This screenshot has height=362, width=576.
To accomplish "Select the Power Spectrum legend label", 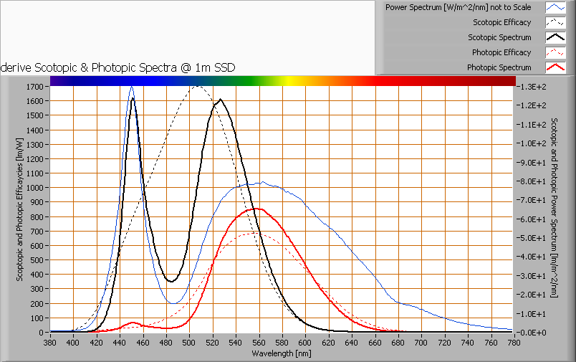I will click(458, 7).
